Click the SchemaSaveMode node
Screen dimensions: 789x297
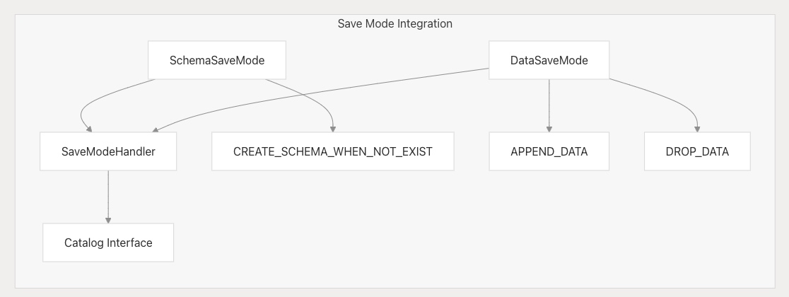pyautogui.click(x=216, y=60)
